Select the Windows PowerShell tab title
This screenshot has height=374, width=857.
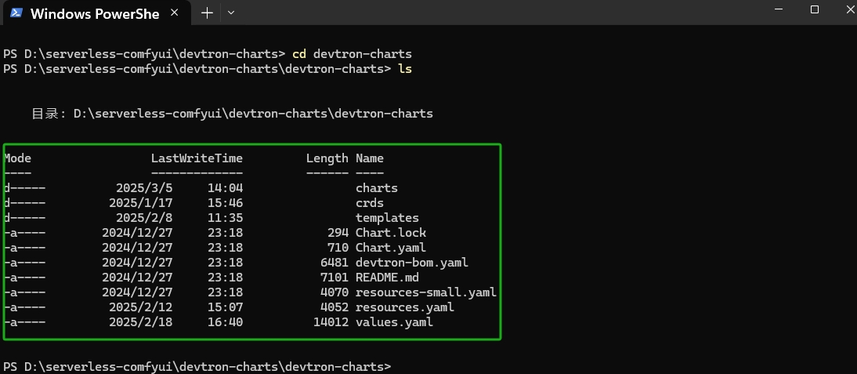tap(95, 13)
